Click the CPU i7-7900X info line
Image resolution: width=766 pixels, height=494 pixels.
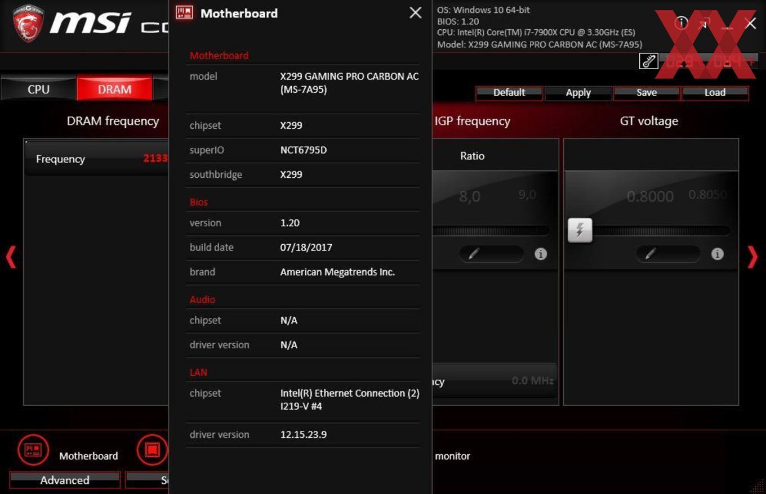536,33
